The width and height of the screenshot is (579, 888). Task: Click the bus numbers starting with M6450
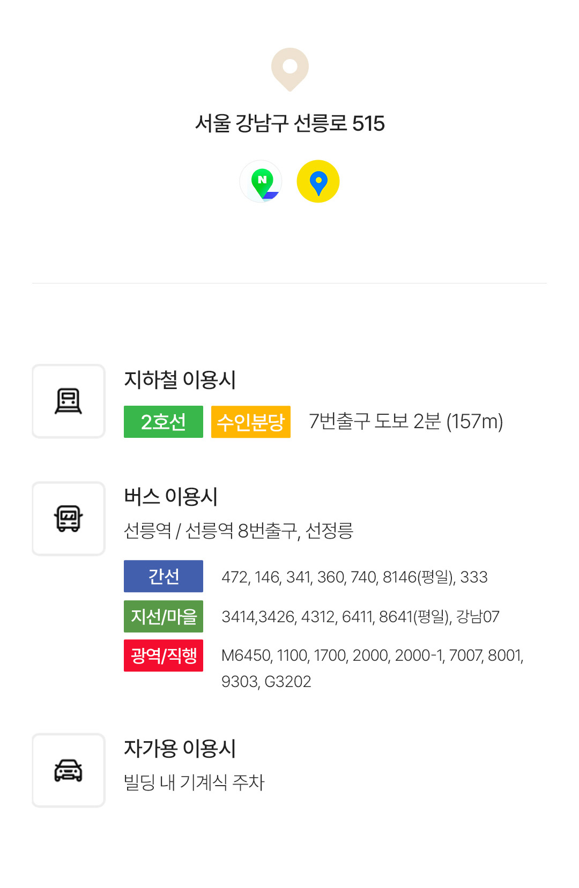tap(373, 668)
